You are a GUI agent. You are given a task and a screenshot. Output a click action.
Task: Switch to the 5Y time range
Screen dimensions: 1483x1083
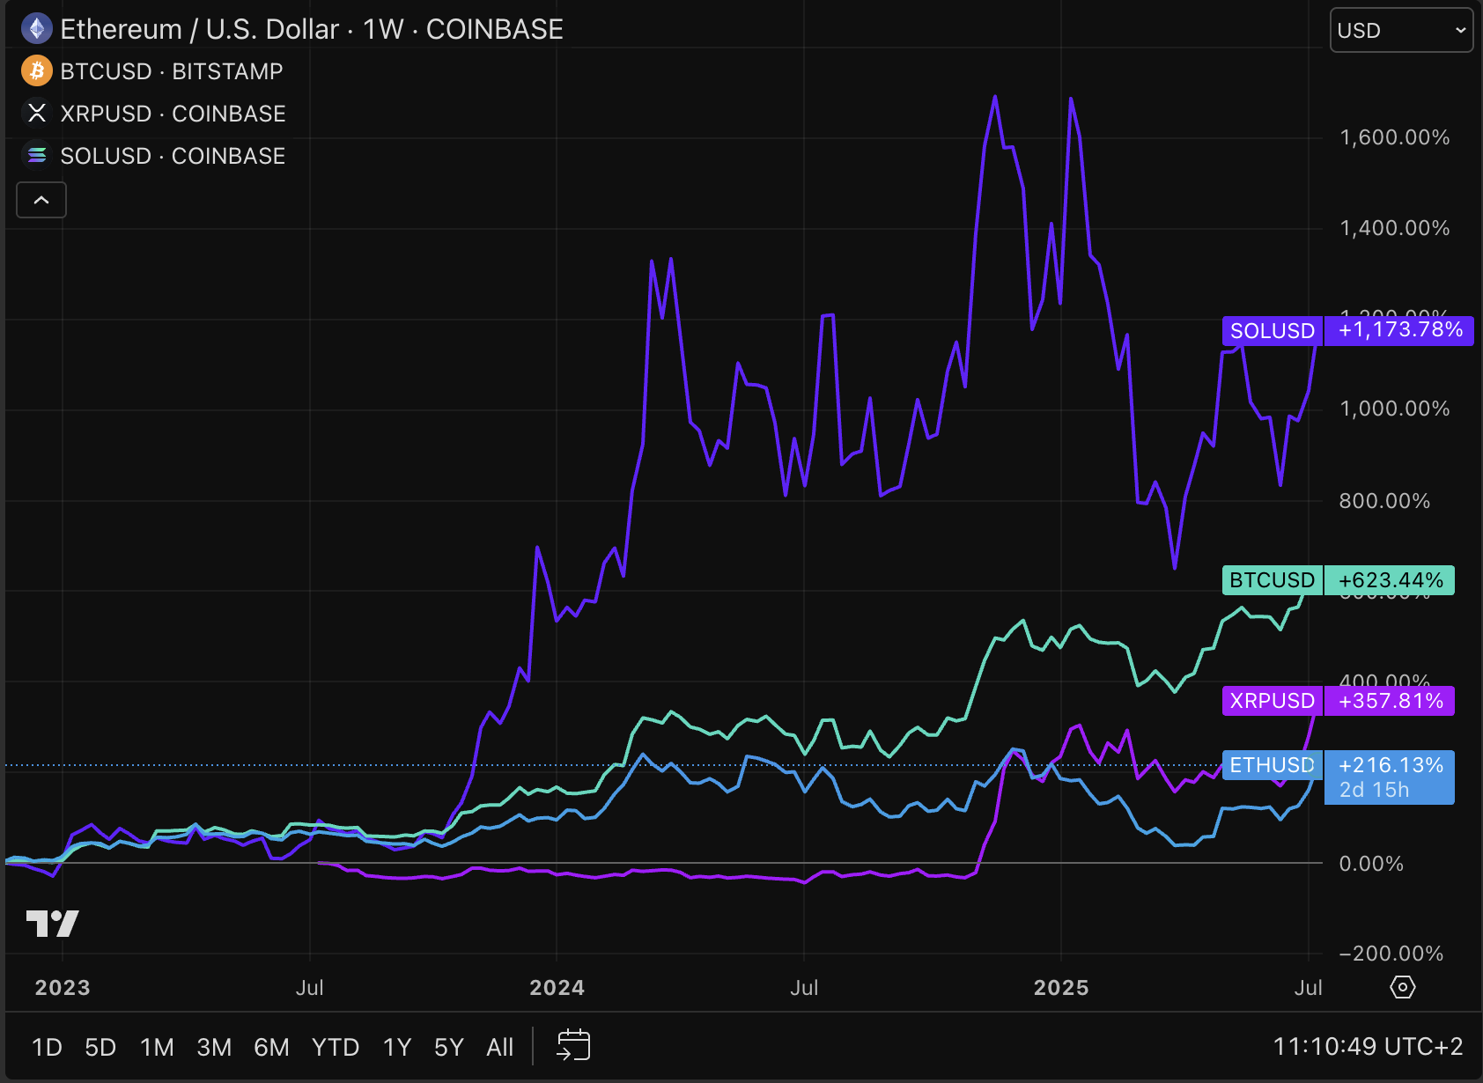(x=448, y=1047)
